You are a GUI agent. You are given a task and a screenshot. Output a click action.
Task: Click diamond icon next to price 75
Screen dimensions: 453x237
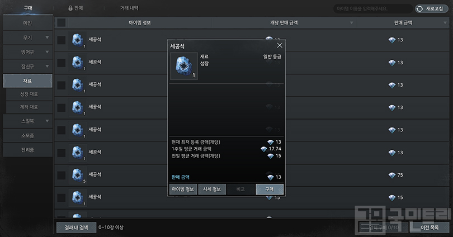click(x=392, y=175)
